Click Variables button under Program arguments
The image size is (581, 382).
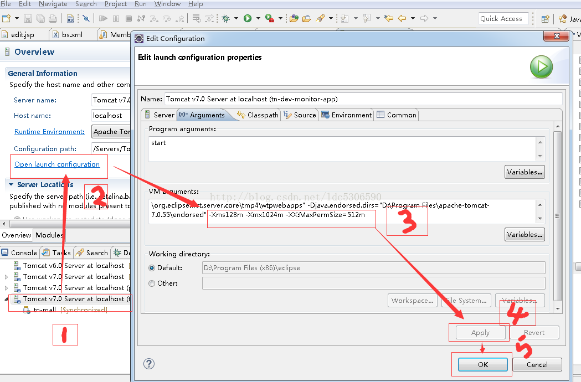[x=525, y=172]
